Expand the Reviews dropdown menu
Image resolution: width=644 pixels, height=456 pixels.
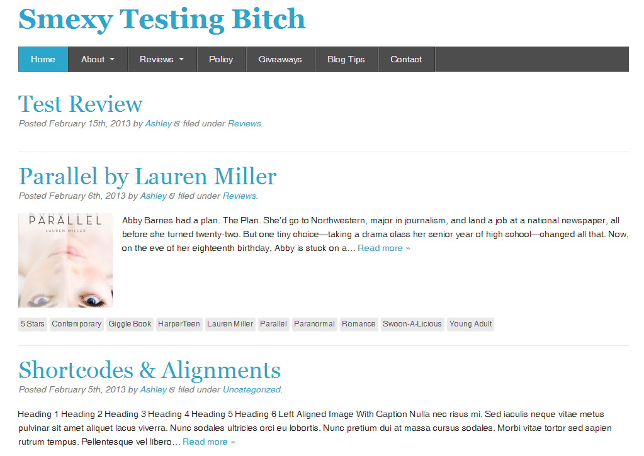tap(162, 59)
